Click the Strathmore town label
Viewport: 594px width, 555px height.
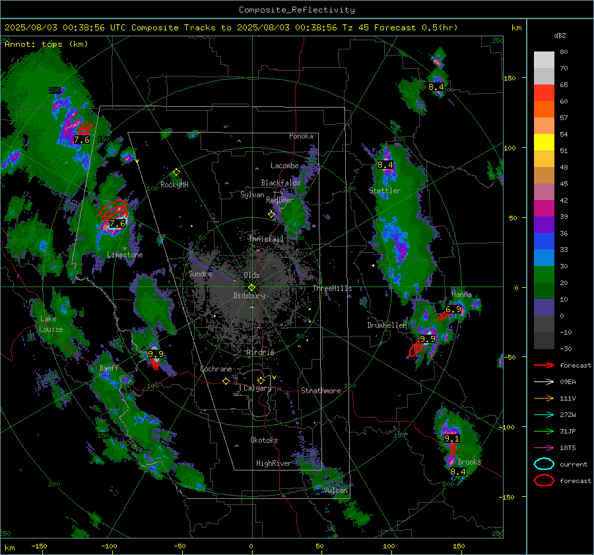tap(321, 391)
